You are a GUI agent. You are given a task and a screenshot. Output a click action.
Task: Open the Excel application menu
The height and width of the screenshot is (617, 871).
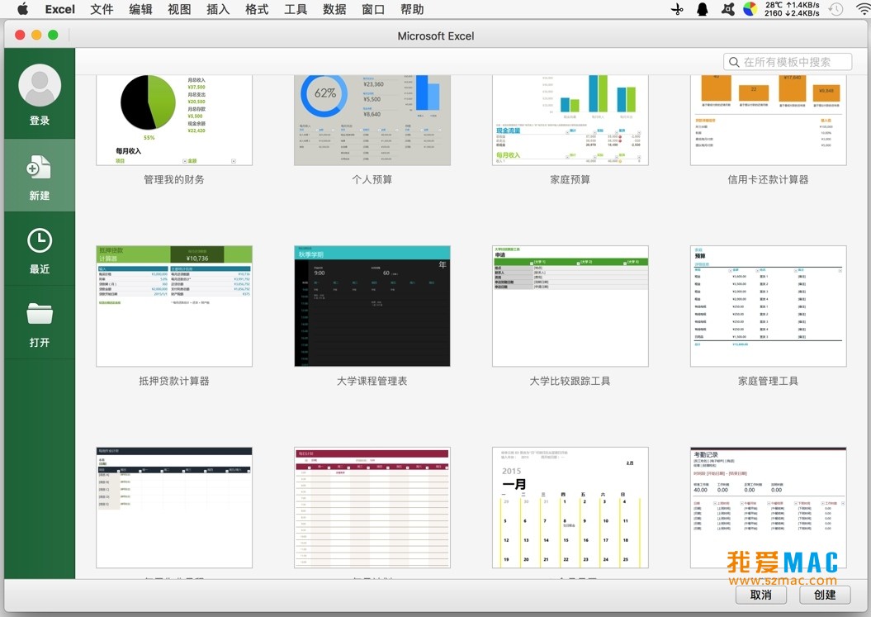coord(60,9)
